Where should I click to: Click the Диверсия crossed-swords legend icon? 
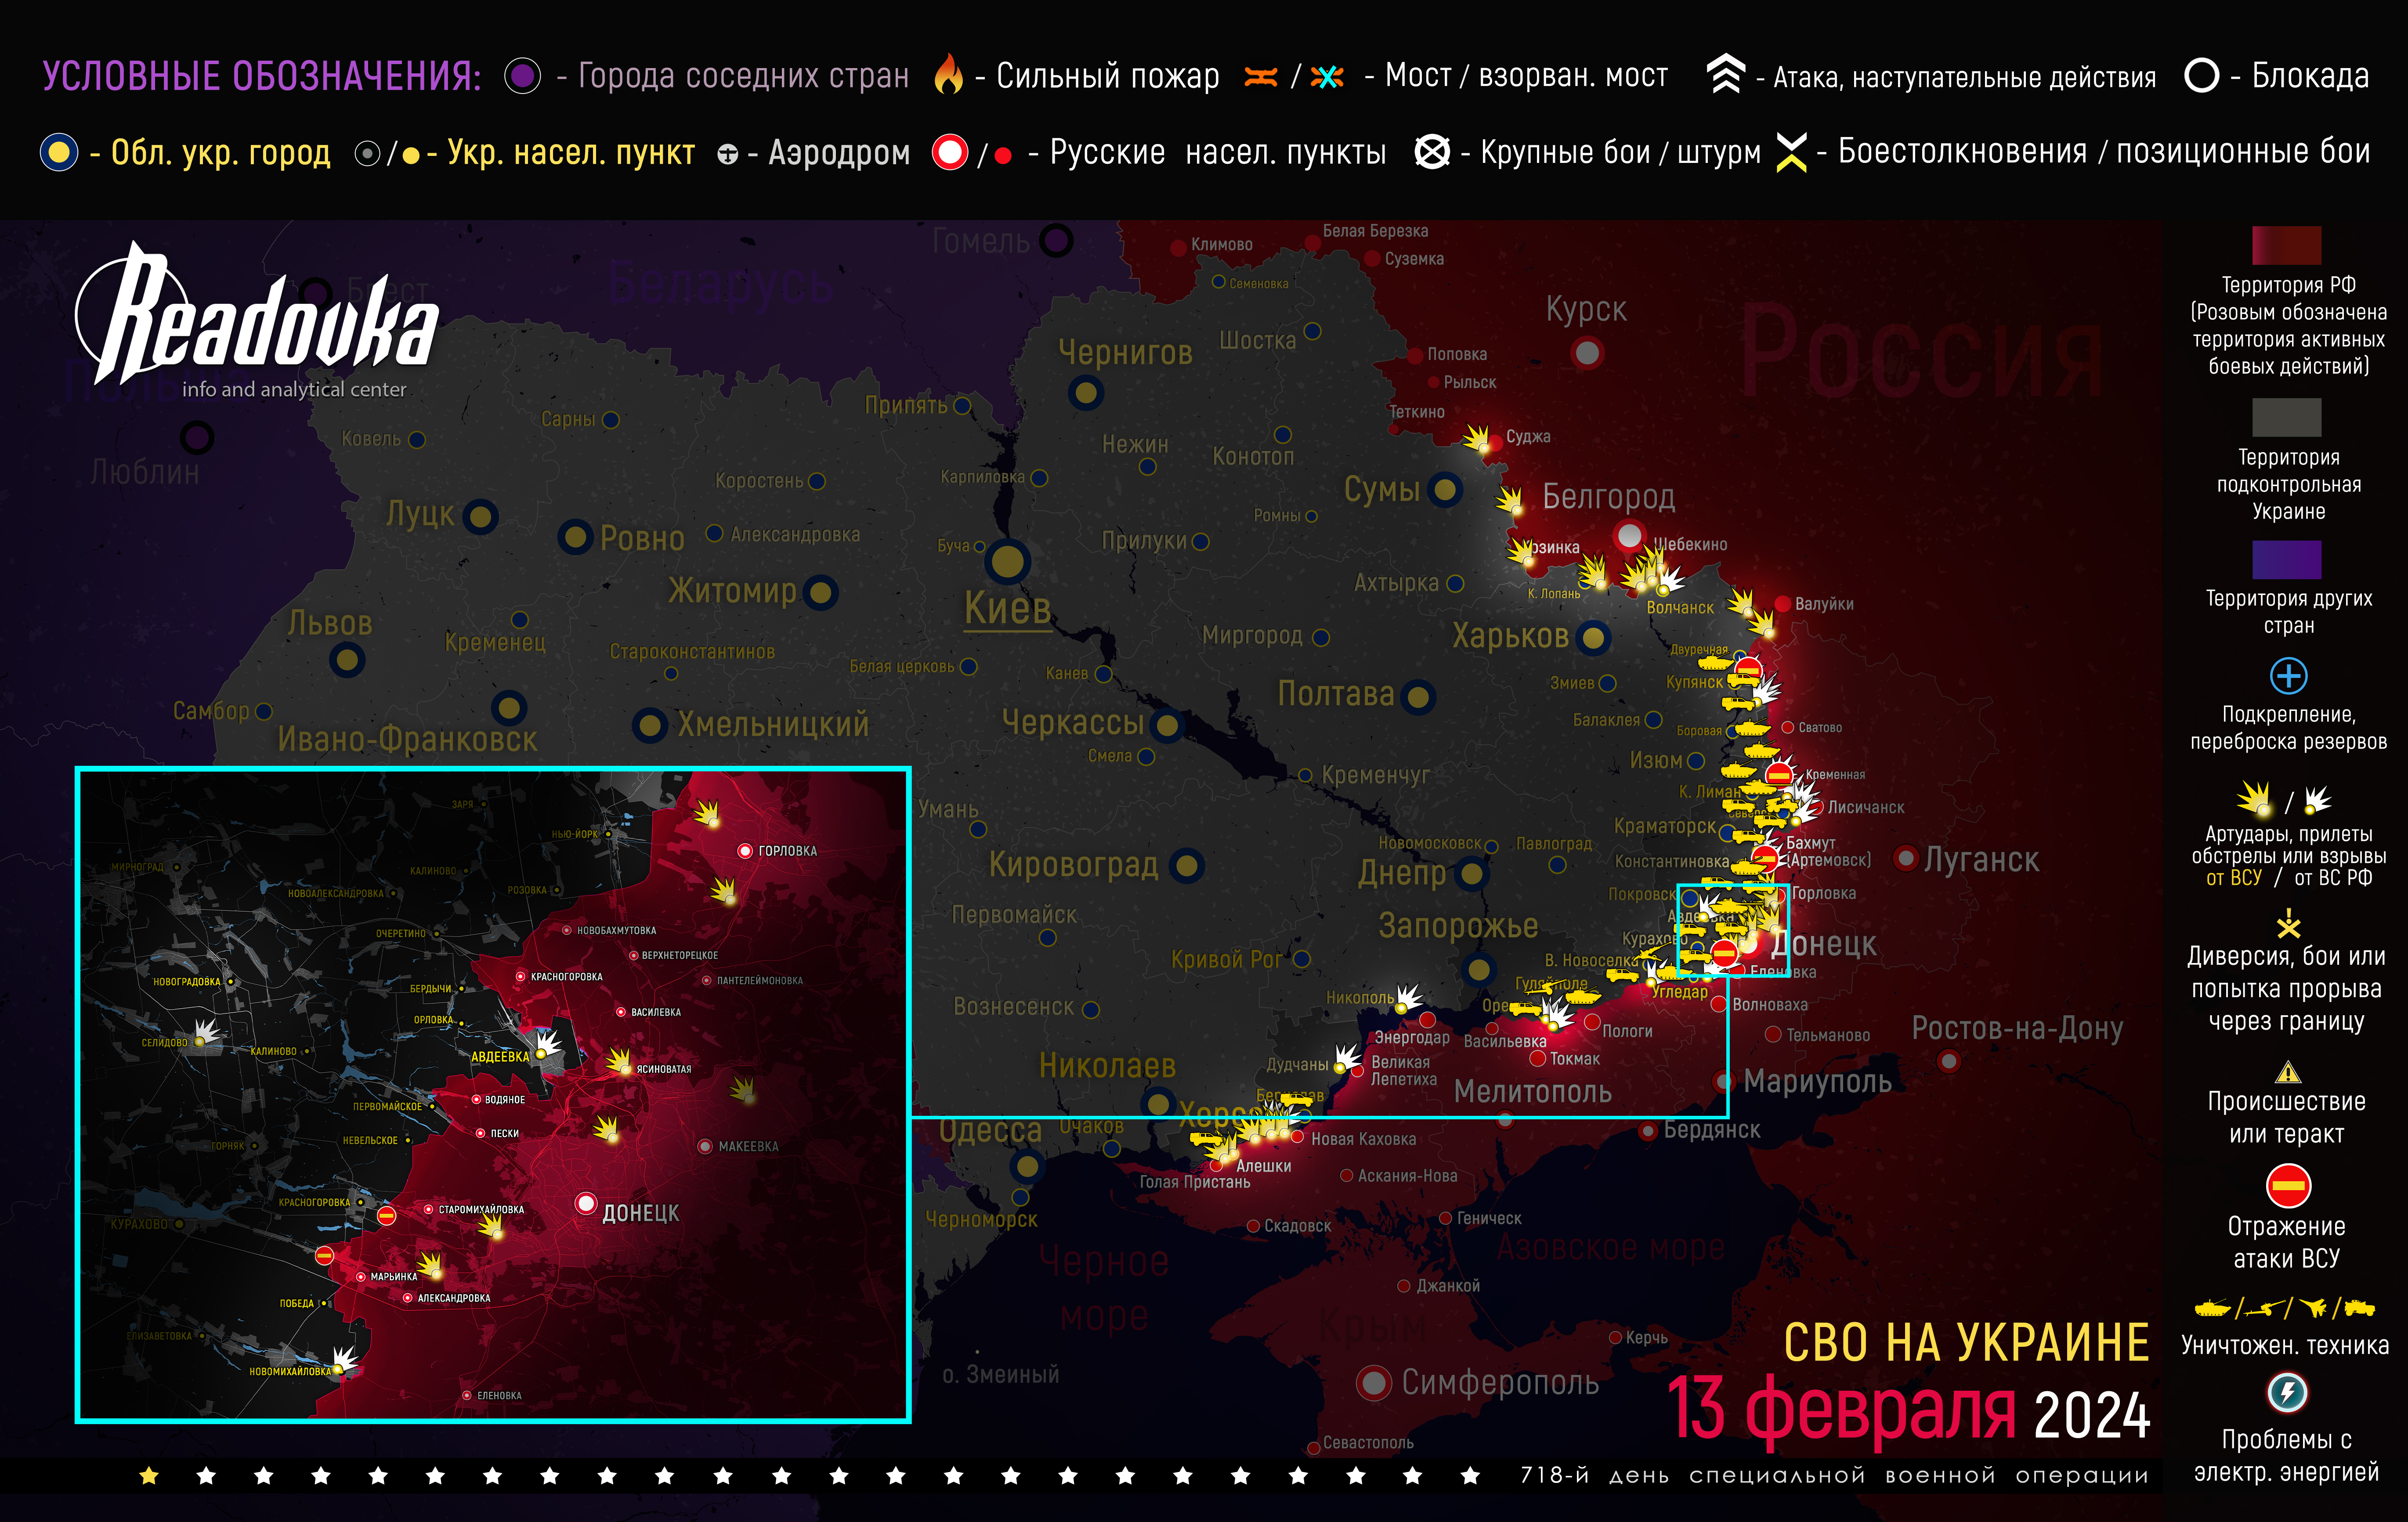click(2288, 923)
